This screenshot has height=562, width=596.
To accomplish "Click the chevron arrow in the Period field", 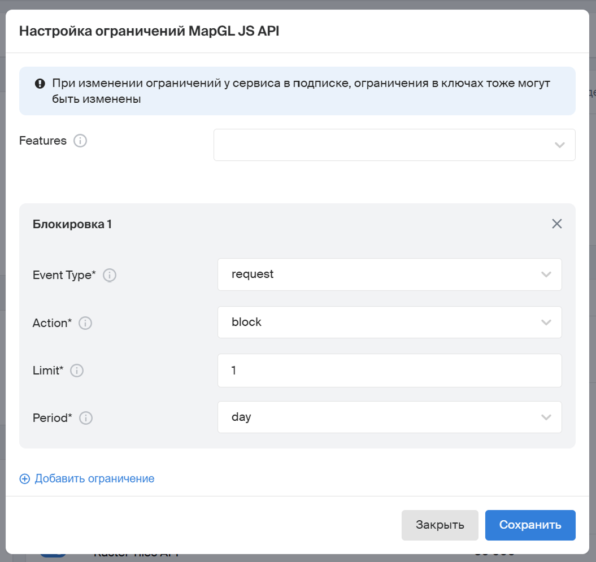I will (546, 417).
